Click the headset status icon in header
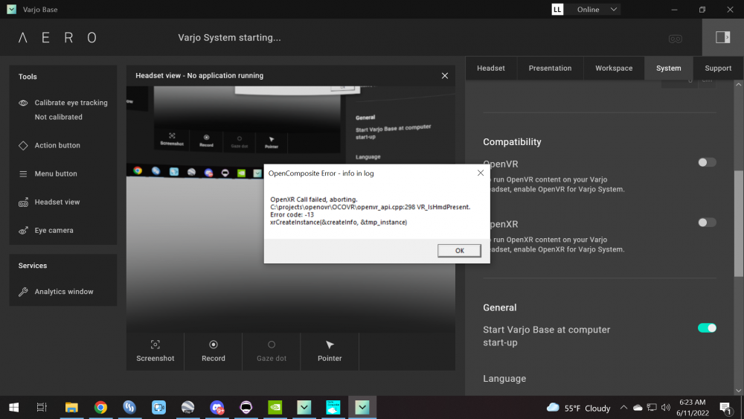Image resolution: width=744 pixels, height=419 pixels. (x=676, y=38)
